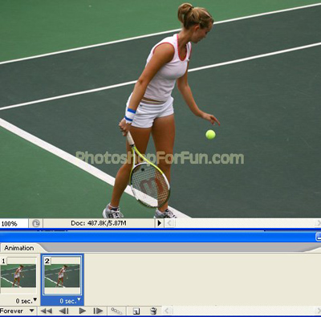The width and height of the screenshot is (321, 317).
Task: Select frame 1 thumbnail
Action: point(18,275)
